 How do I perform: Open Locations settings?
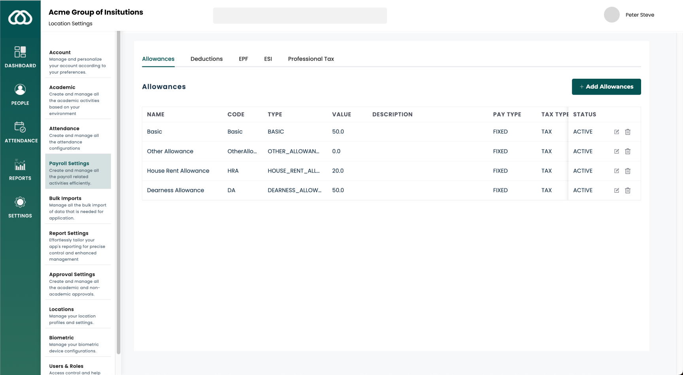pyautogui.click(x=78, y=316)
